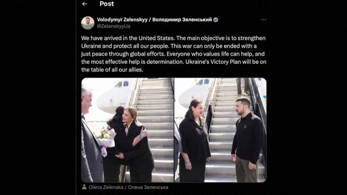The width and height of the screenshot is (347, 195).
Task: Click the tagged Olena Zelenska link
Action: (x=129, y=187)
